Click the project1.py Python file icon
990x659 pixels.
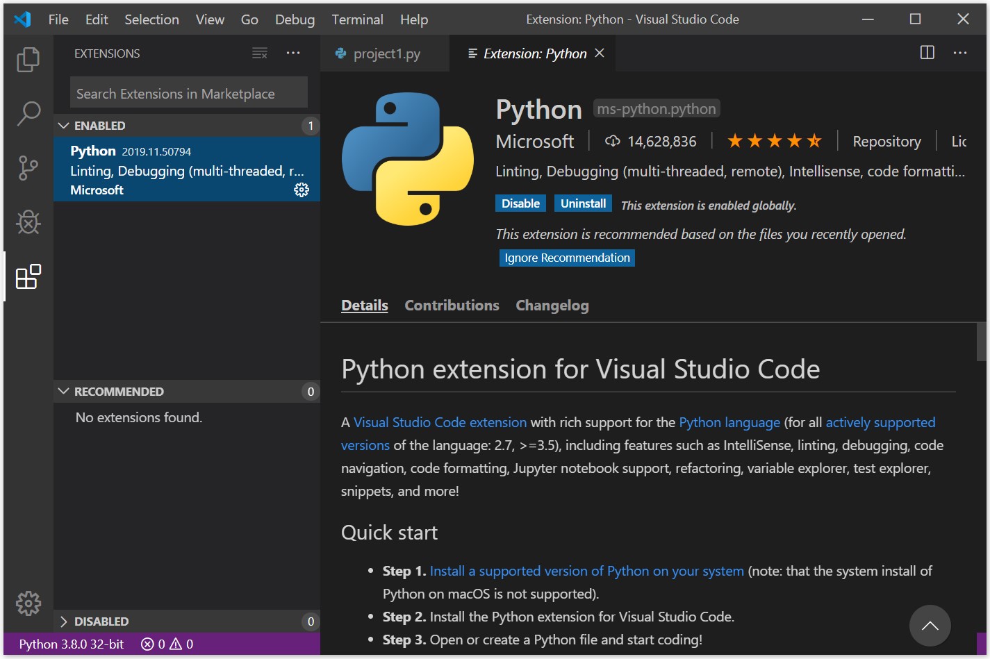[x=340, y=53]
